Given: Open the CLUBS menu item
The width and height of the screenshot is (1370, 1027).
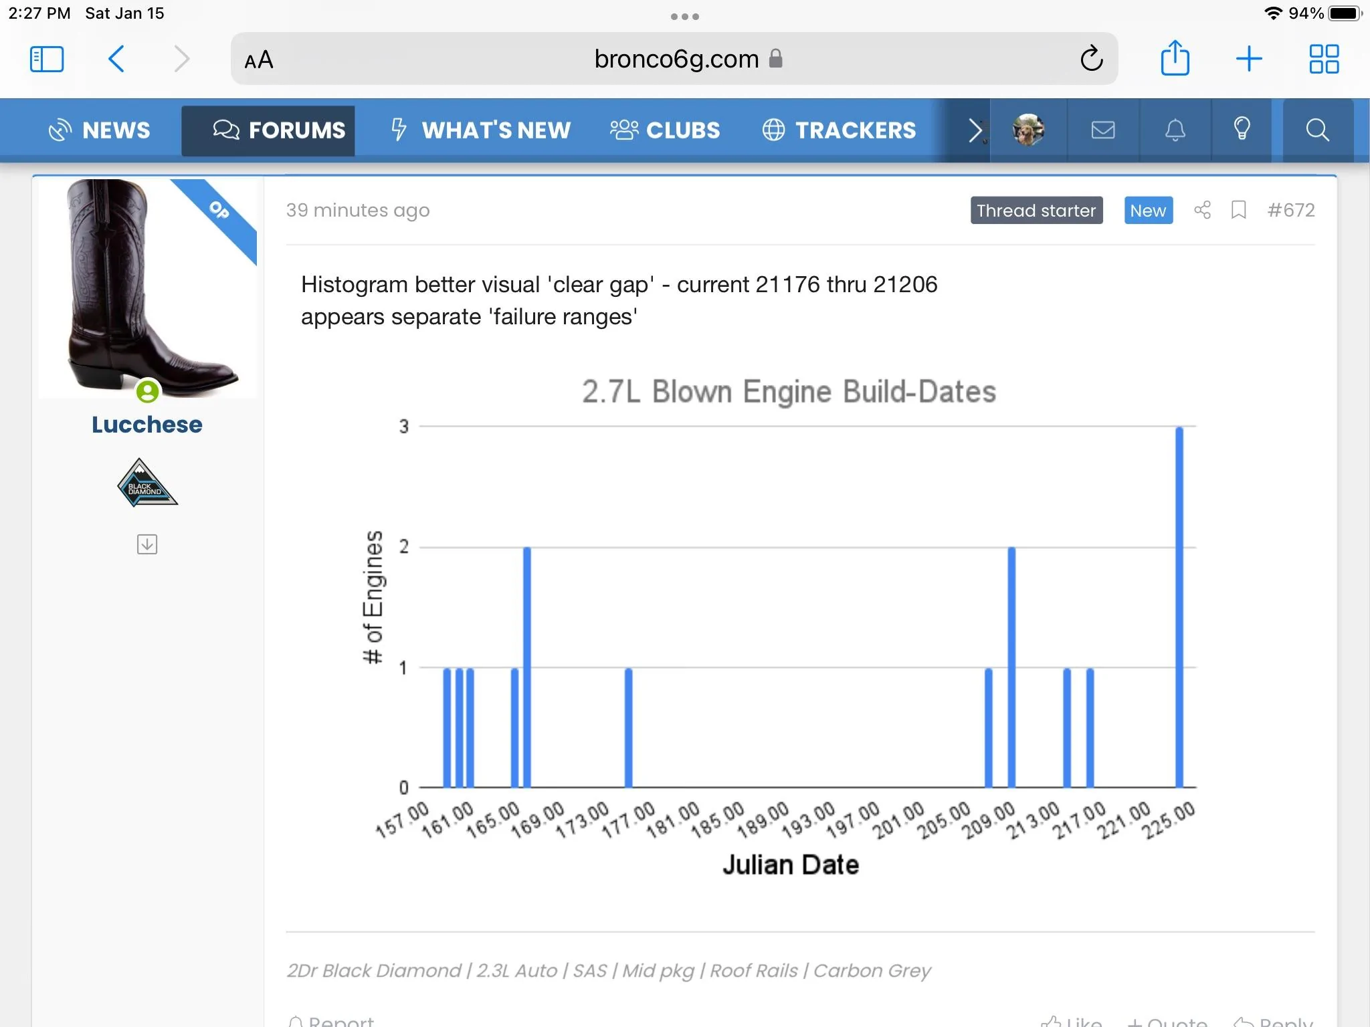Looking at the screenshot, I should [x=665, y=130].
